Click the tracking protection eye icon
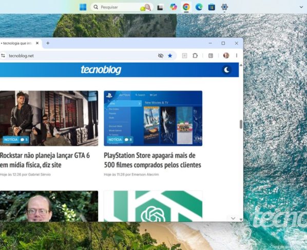Screen dimensions: 307x250 [161, 56]
